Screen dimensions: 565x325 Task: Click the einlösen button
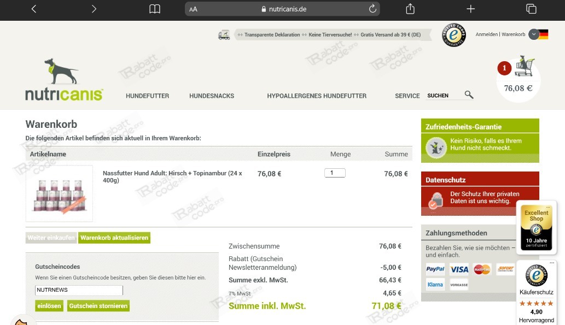[49, 306]
